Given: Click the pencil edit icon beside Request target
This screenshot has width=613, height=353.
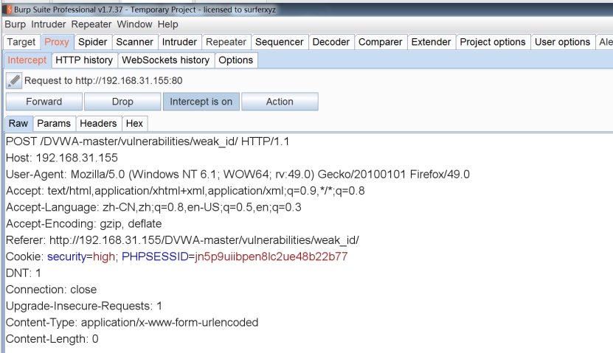Looking at the screenshot, I should [x=14, y=81].
